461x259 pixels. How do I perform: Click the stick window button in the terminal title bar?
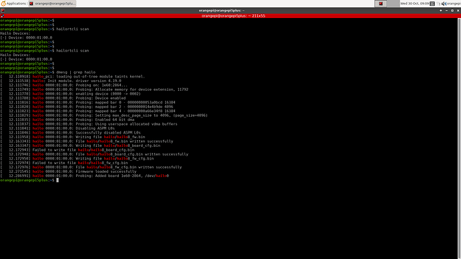coord(441,11)
